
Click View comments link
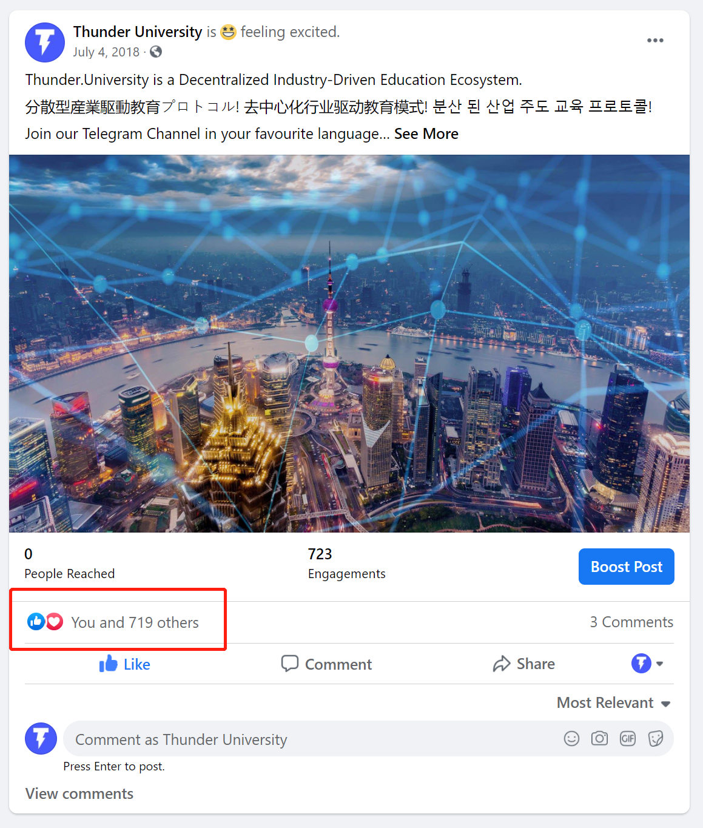click(x=79, y=794)
